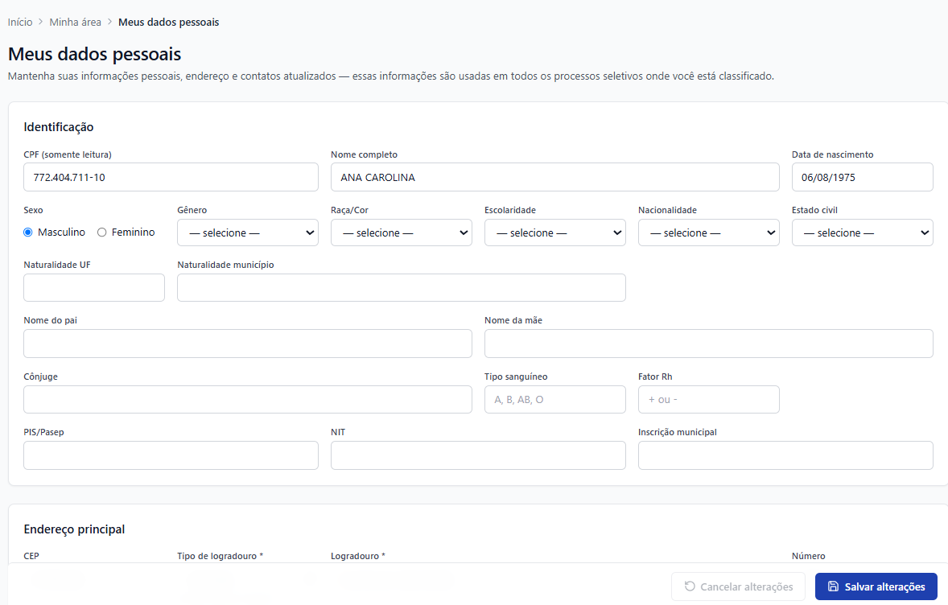Click the Naturalidade município field
Screen dimensions: 948x605
tap(402, 288)
